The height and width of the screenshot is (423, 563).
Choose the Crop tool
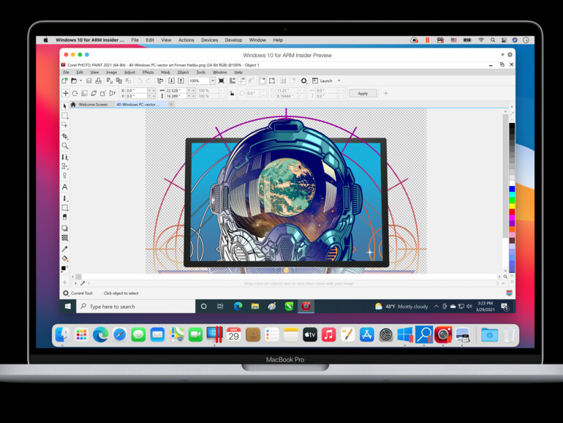coord(64,136)
